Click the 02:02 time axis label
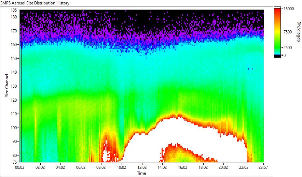 point(40,167)
